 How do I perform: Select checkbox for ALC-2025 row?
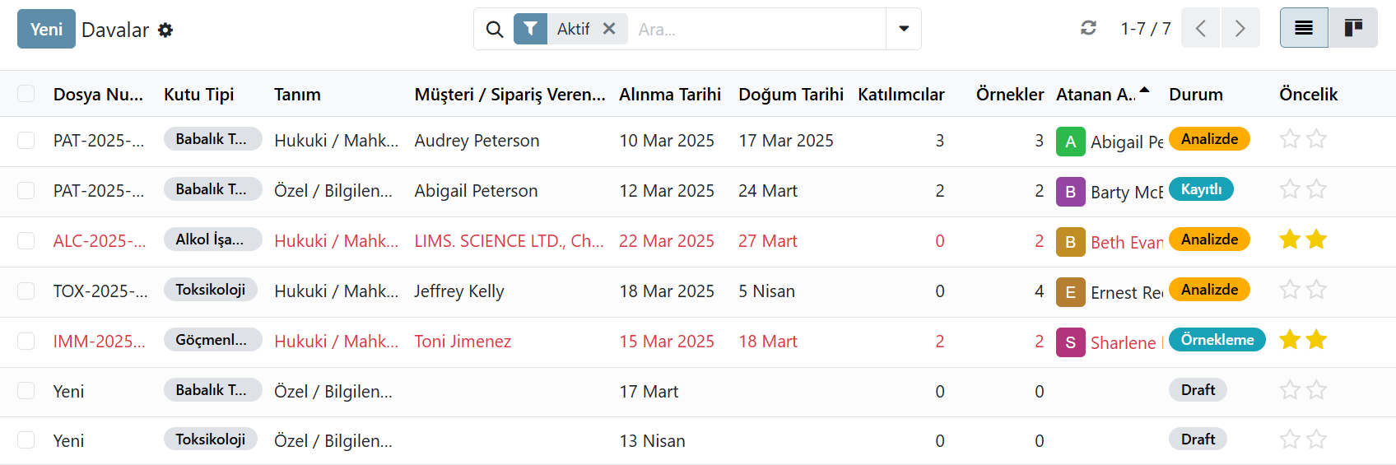coord(26,241)
